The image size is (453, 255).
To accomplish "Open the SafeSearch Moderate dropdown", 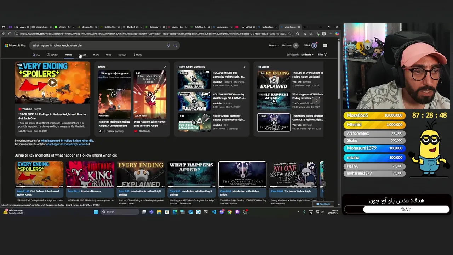I will click(x=307, y=55).
